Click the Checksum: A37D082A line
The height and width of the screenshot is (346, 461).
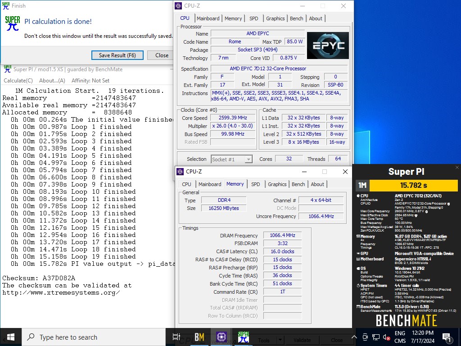(x=39, y=278)
